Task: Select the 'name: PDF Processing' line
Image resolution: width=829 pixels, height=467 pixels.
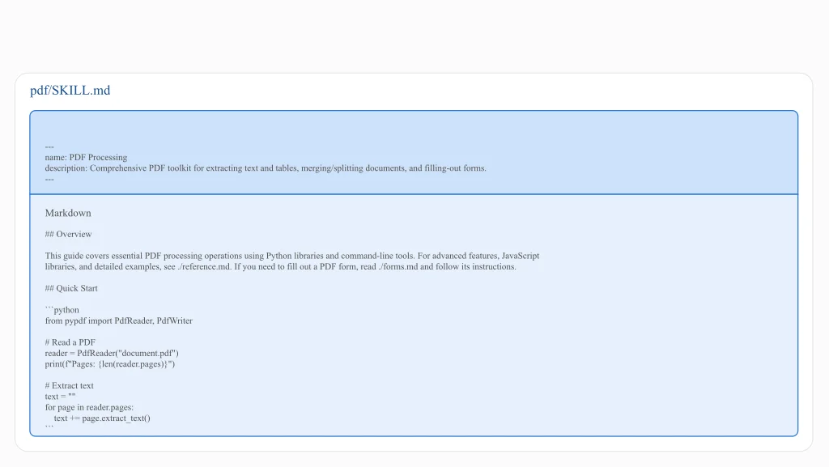Action: pos(86,158)
